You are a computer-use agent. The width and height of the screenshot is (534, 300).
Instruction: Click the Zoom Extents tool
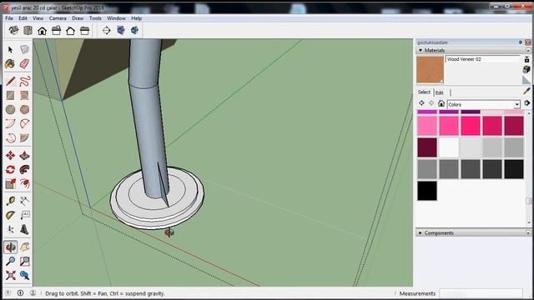(10, 275)
